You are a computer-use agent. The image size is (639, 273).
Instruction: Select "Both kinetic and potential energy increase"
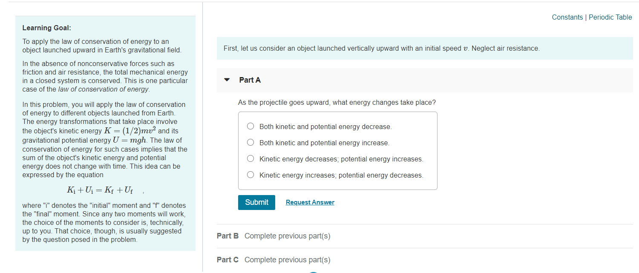click(x=250, y=142)
